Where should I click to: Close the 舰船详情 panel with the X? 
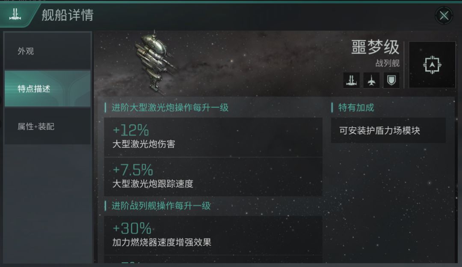(x=444, y=16)
